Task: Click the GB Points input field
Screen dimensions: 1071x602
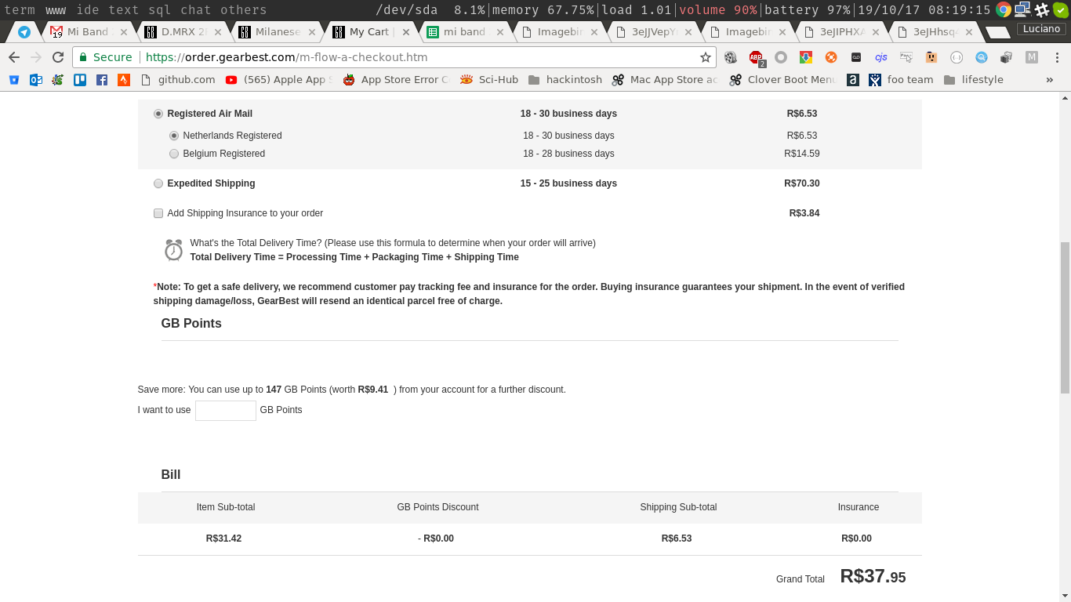Action: point(226,410)
